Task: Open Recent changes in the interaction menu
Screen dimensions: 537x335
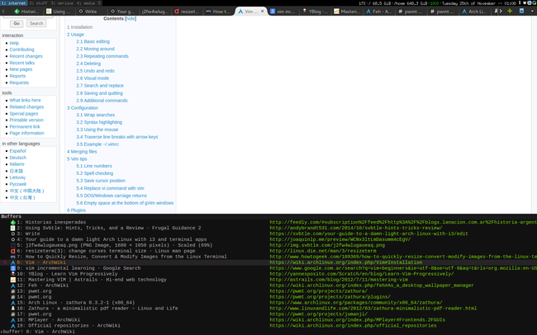Action: click(26, 56)
